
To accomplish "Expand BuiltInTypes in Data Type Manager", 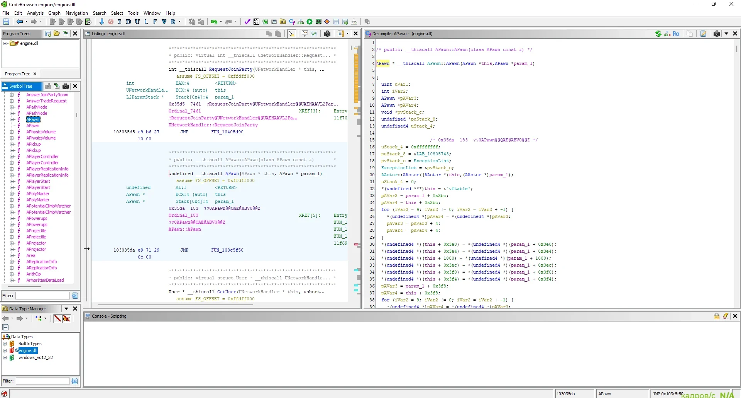I will coord(5,344).
